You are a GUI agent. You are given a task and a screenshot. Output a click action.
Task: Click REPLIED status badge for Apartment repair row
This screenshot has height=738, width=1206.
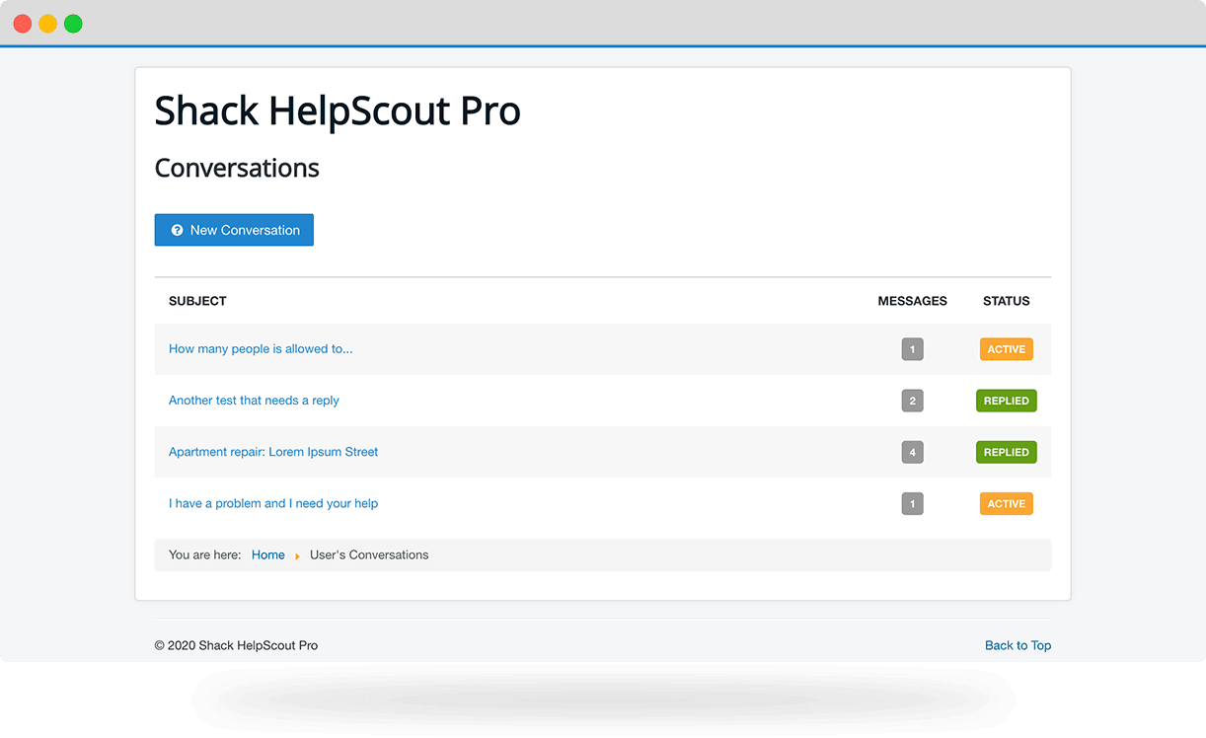point(1006,452)
